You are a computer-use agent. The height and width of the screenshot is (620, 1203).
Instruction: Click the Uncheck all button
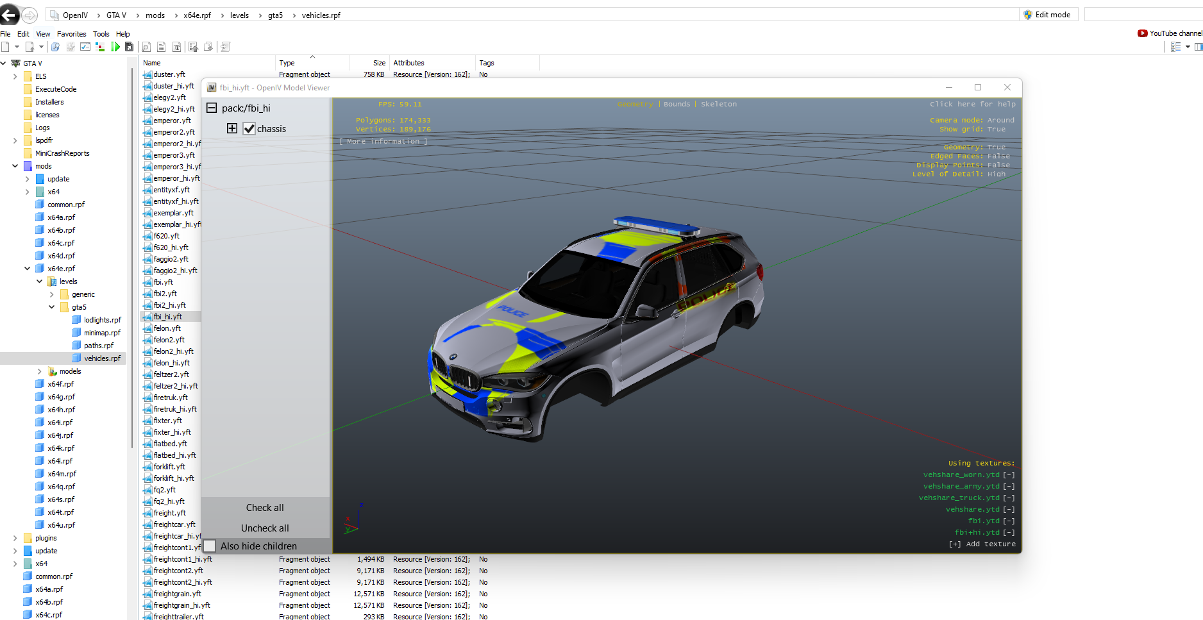point(265,528)
